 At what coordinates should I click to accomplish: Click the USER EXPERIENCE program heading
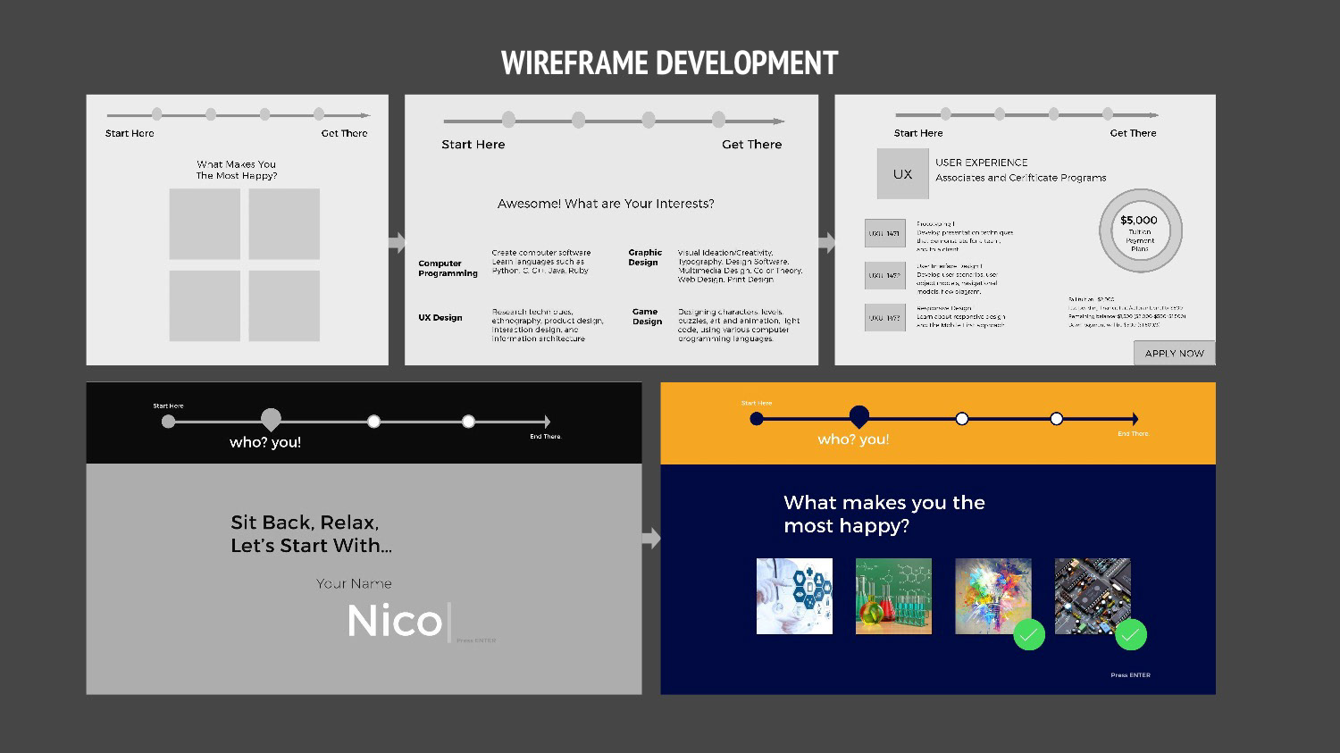click(x=981, y=163)
